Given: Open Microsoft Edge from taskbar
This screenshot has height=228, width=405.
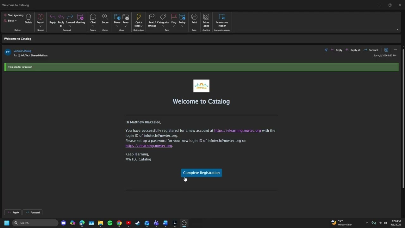Looking at the screenshot, I should click(82, 223).
